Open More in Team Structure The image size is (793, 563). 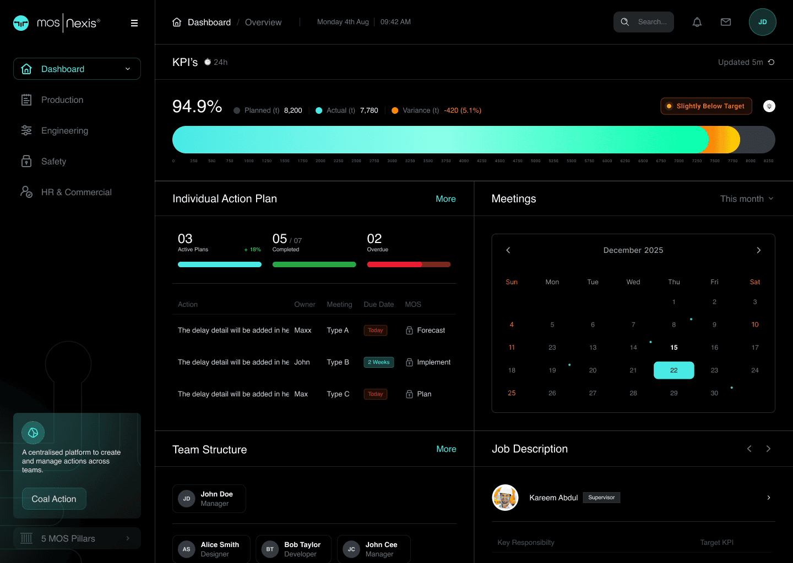(x=446, y=449)
